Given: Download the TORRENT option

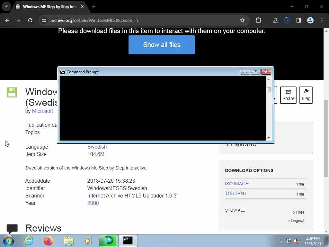Looking at the screenshot, I should coord(236,194).
